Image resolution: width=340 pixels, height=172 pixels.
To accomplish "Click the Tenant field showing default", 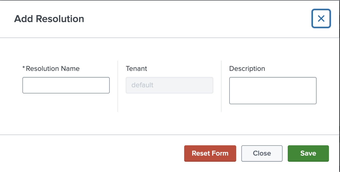I will pos(169,85).
